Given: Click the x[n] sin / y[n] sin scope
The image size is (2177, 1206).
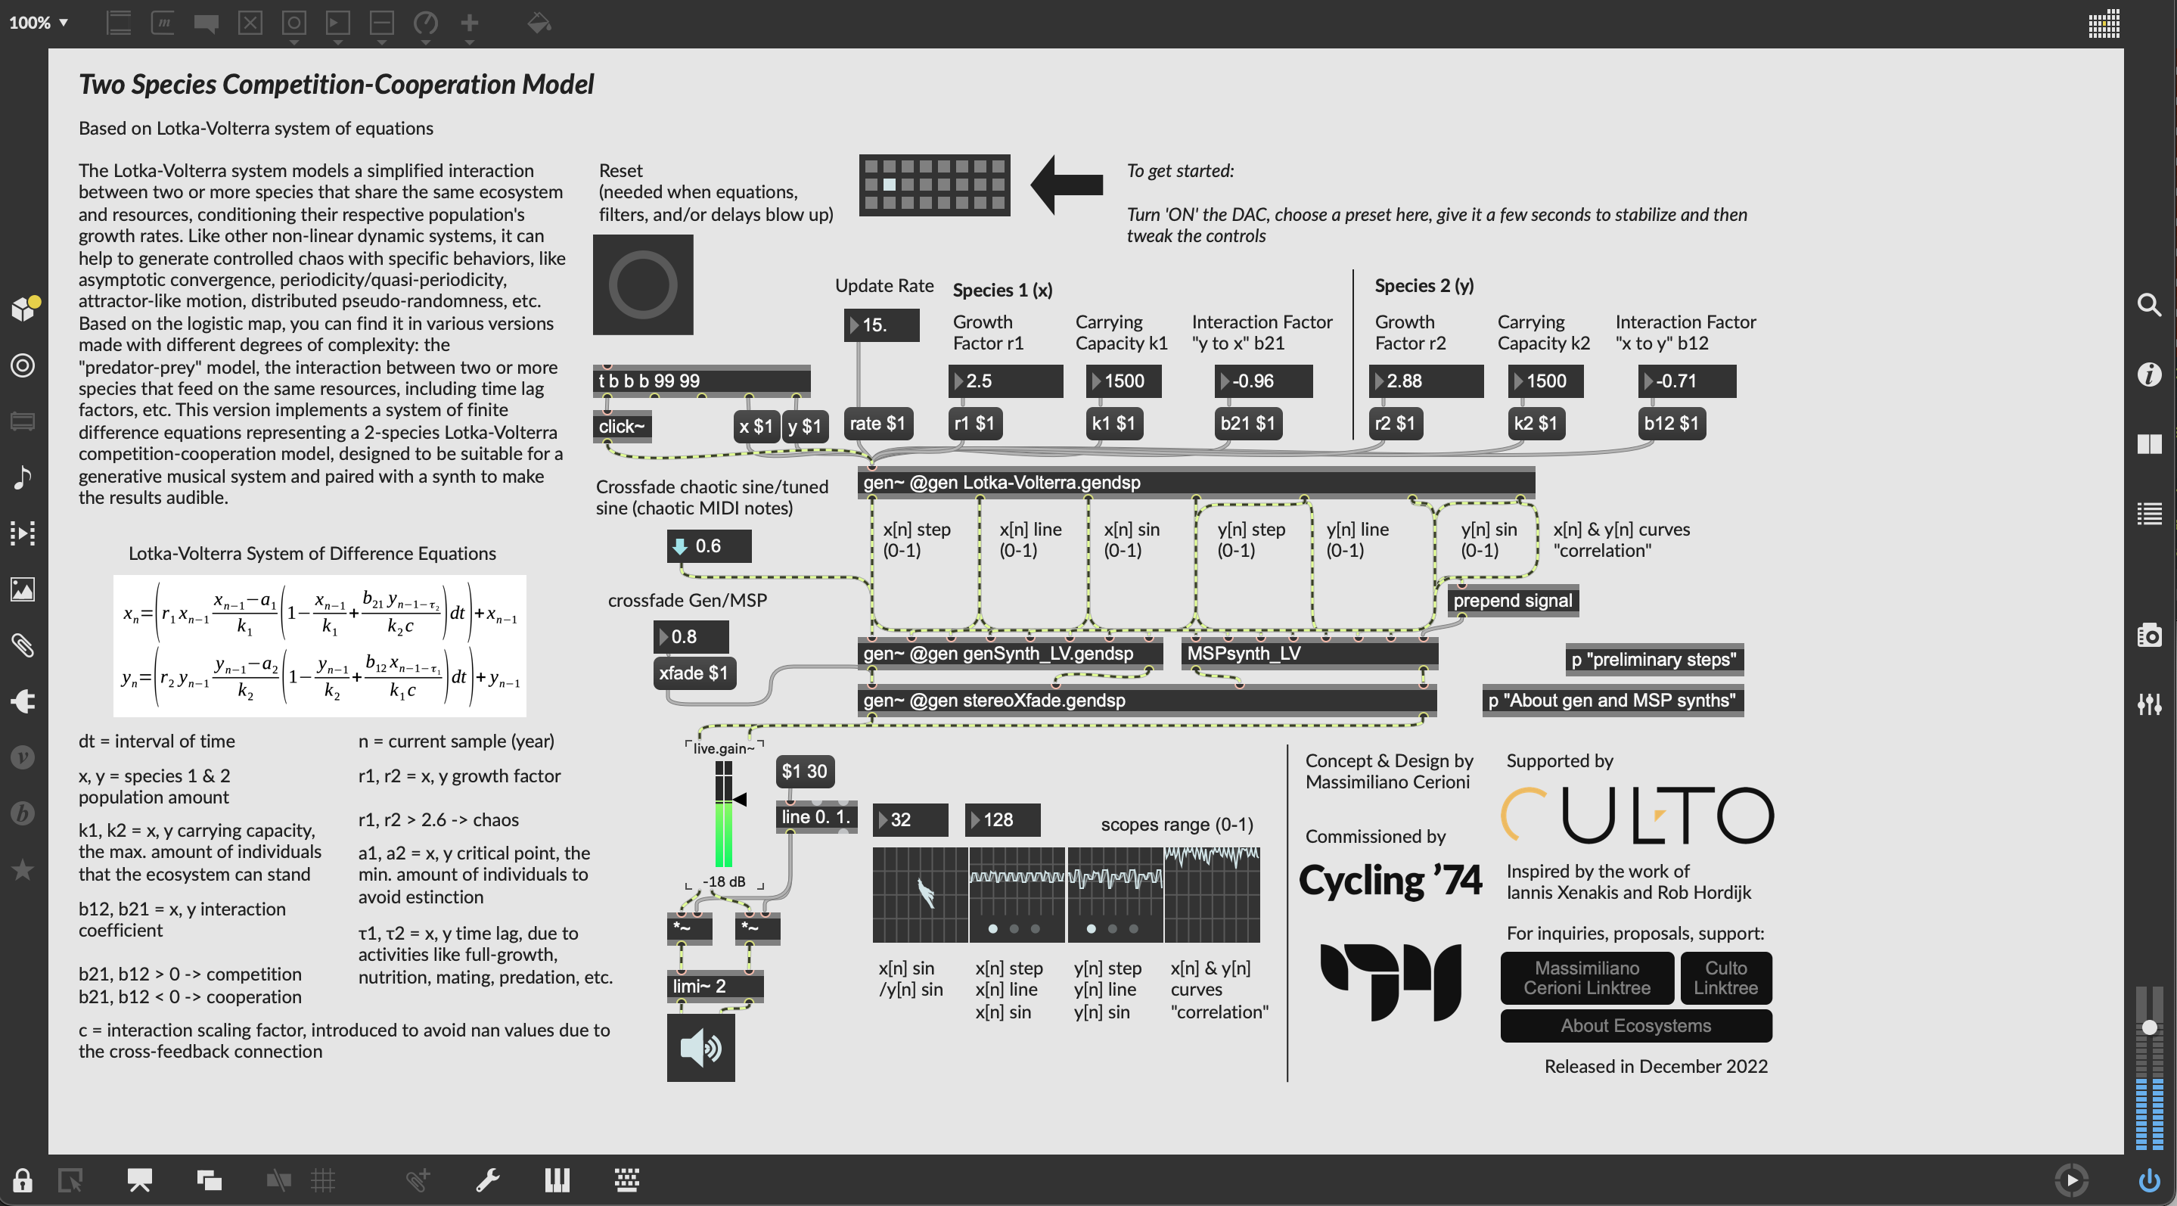Looking at the screenshot, I should click(920, 895).
